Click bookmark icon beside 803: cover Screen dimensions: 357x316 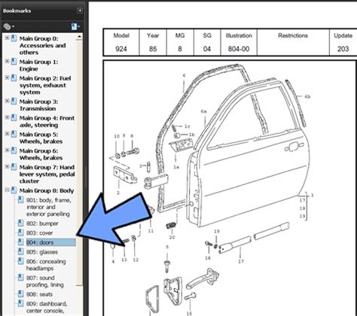[20, 232]
